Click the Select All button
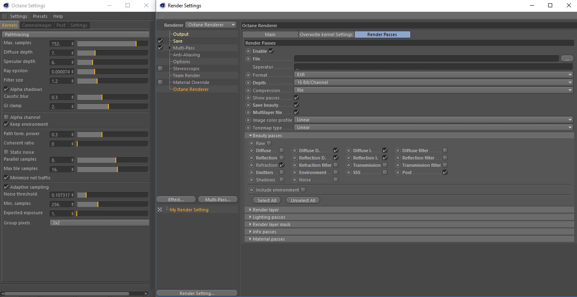 tap(267, 200)
